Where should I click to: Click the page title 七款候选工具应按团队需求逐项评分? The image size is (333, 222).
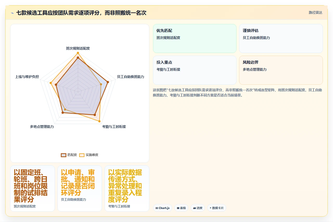click(x=81, y=13)
